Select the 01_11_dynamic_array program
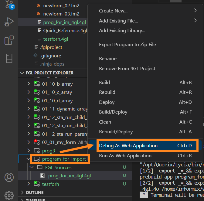Viewport: 204px width, 201px height. point(64,109)
